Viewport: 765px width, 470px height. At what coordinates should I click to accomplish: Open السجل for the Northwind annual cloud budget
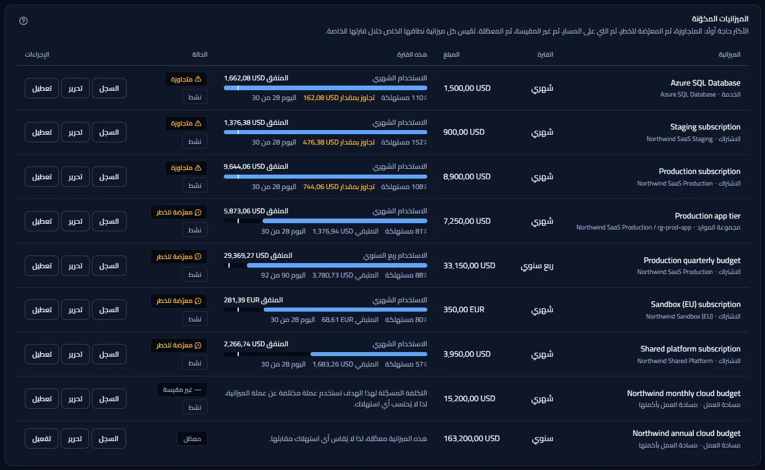[109, 439]
